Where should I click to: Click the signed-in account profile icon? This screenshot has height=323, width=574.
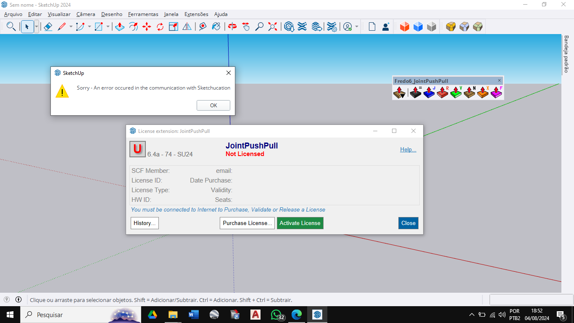point(348,26)
